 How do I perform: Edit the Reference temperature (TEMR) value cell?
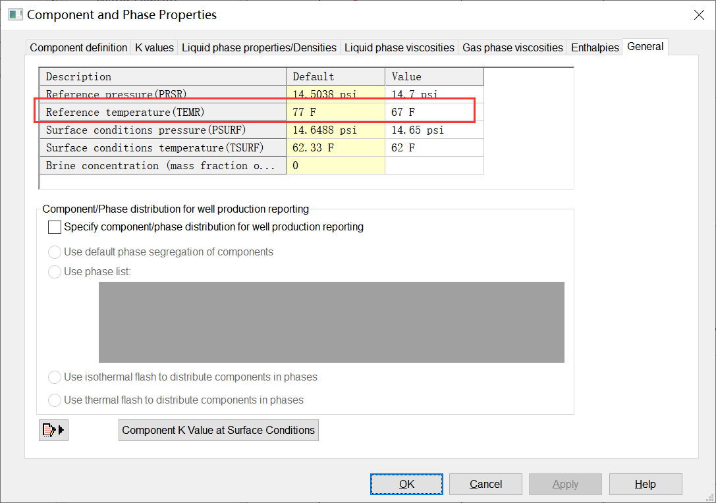[x=433, y=113]
